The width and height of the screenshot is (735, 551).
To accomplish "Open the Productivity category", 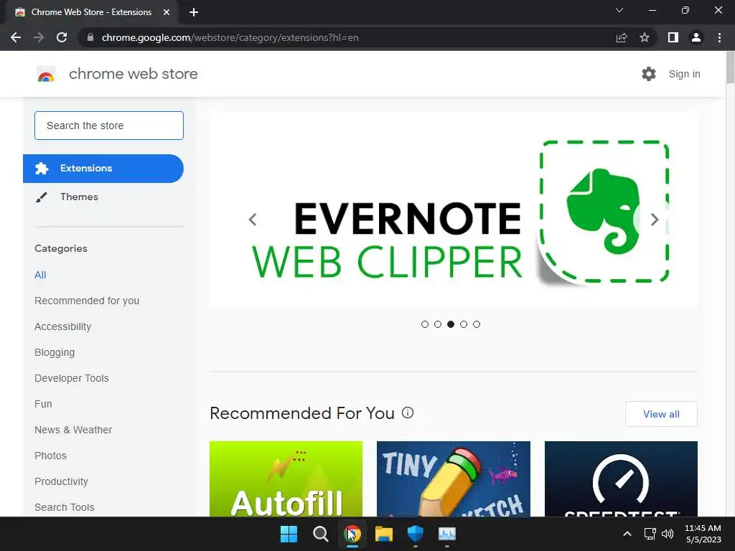I will click(x=62, y=481).
